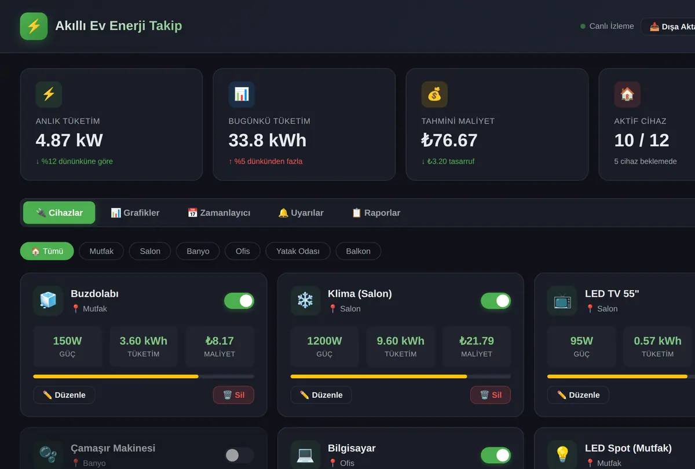Click the Klima 9.60 kWh consumption tile
Viewport: 695px width, 469px height.
(401, 346)
